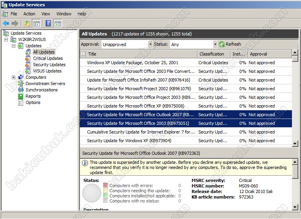Select Reports label in the tree

pyautogui.click(x=33, y=96)
